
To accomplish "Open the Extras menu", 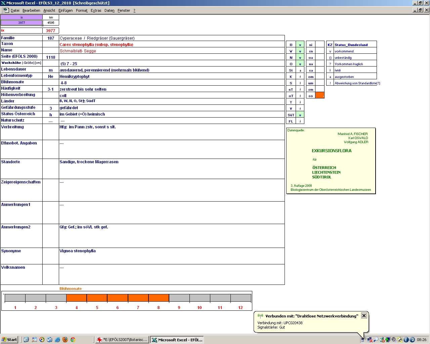I will 96,10.
